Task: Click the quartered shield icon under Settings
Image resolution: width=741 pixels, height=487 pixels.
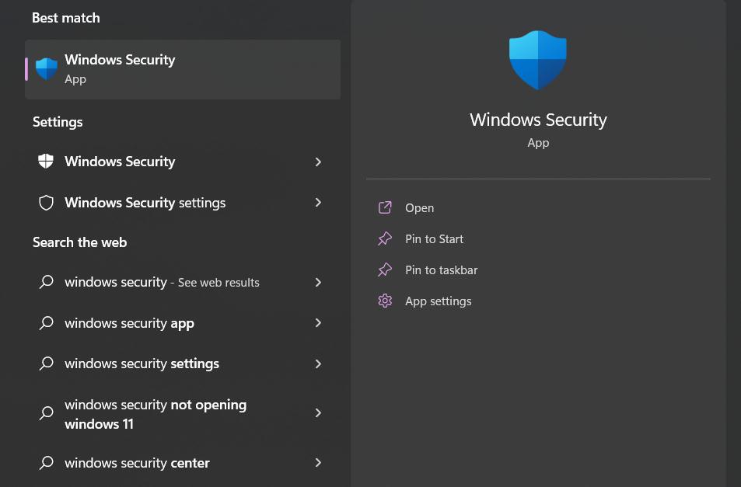Action: tap(46, 162)
